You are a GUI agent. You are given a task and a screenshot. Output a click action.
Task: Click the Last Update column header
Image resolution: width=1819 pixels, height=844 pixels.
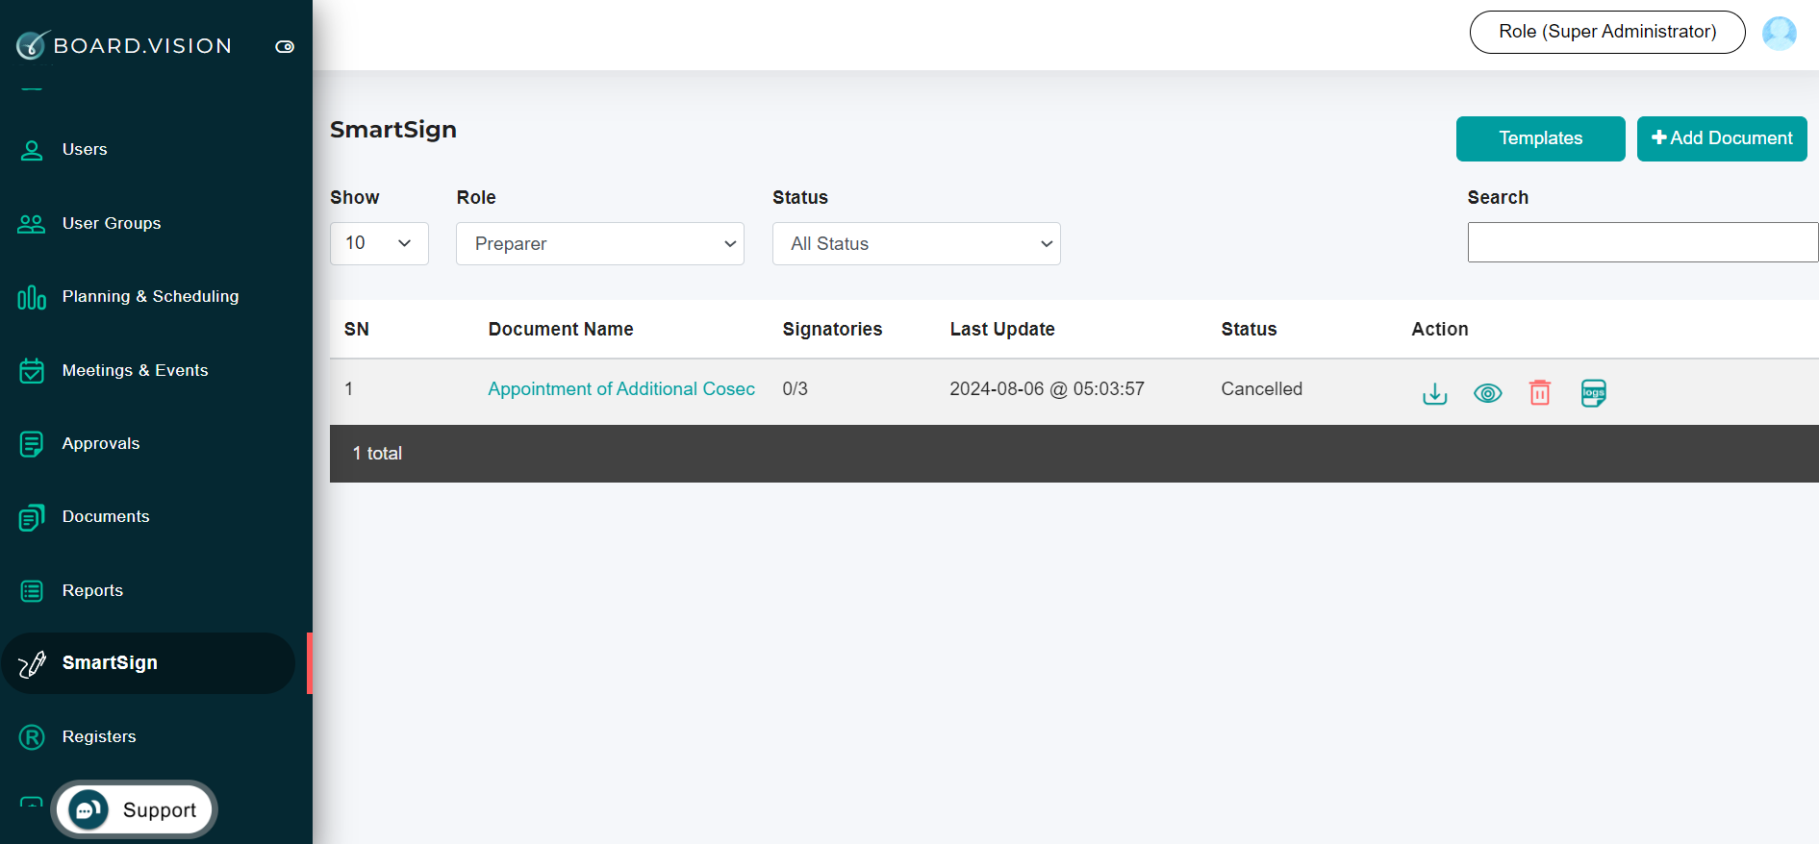tap(1002, 329)
